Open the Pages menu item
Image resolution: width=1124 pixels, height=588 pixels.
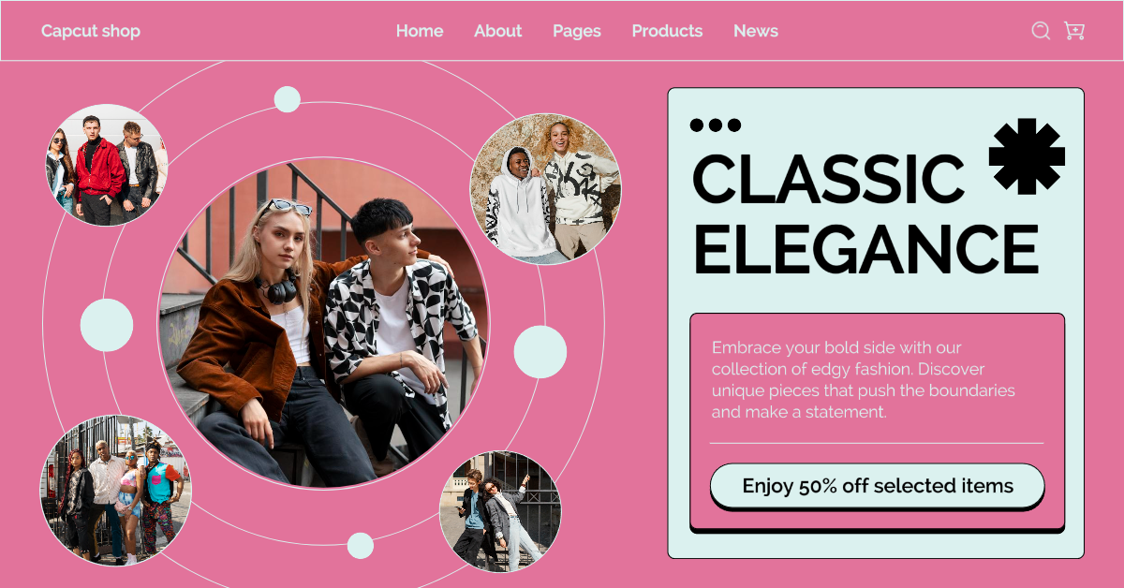(x=577, y=32)
